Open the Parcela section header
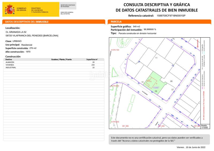The image size is (214, 151). pyautogui.click(x=116, y=22)
